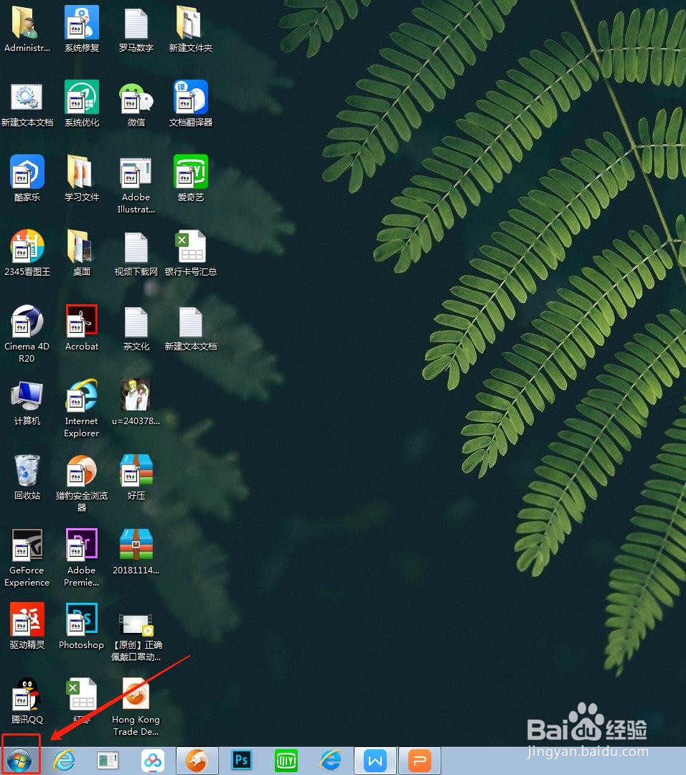Select the Adobe Illustrator shortcut
686x775 pixels.
click(136, 185)
